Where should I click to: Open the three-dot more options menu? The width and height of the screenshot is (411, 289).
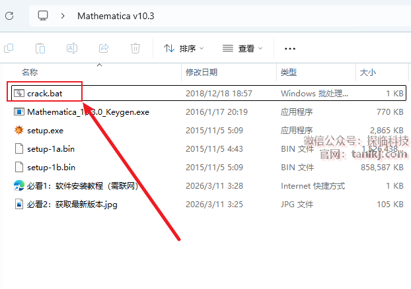pos(290,49)
